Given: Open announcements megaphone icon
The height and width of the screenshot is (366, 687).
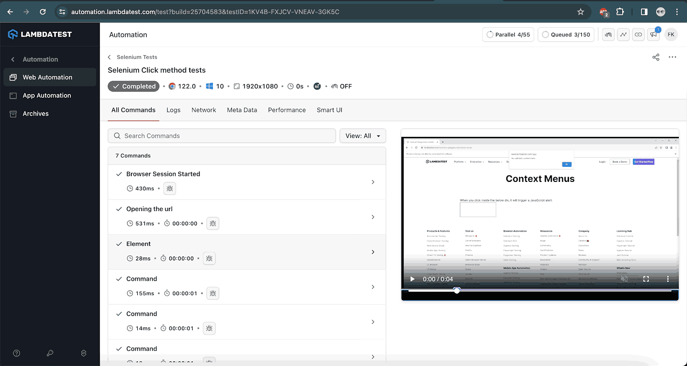Looking at the screenshot, I should pyautogui.click(x=654, y=35).
